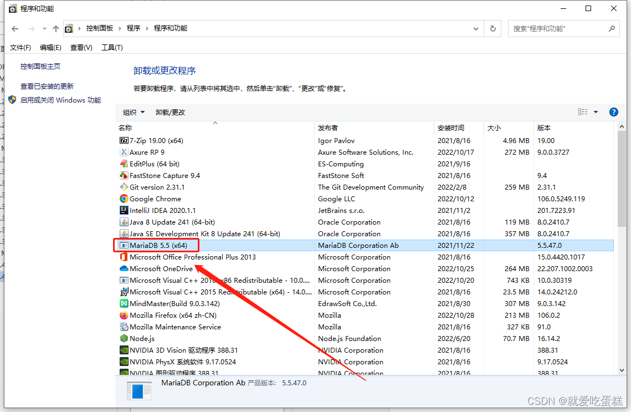
Task: Click the program list vertical scrollbar thumb
Action: [x=622, y=179]
